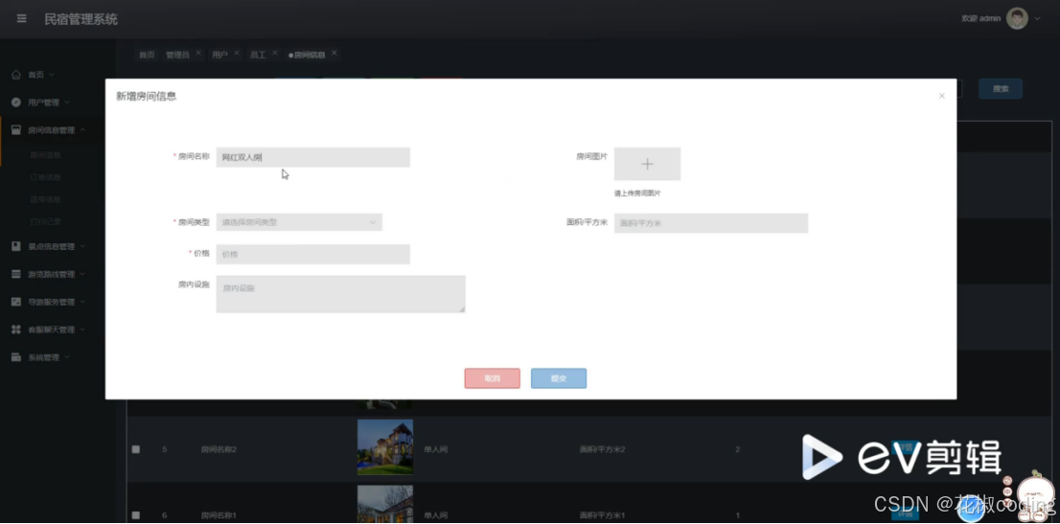Open the 打扫记录 submenu item

coord(45,222)
